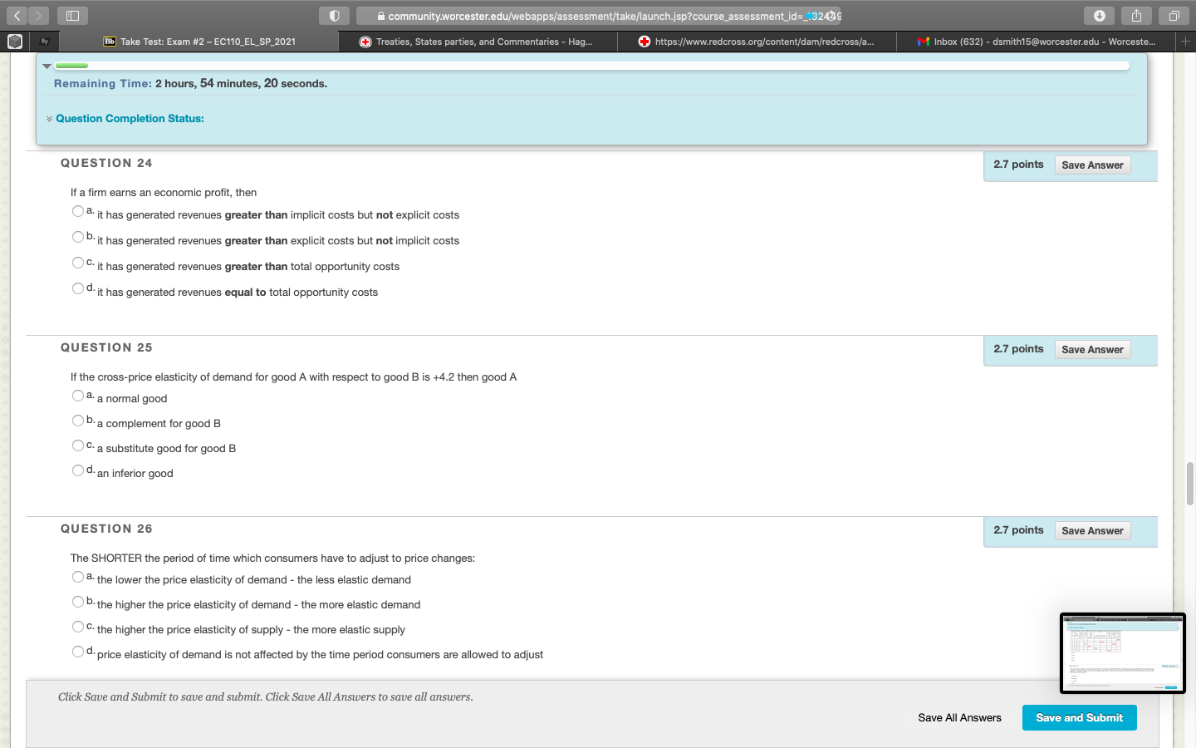Select option c for Question 24
Screen dimensions: 1196x748
coord(77,263)
